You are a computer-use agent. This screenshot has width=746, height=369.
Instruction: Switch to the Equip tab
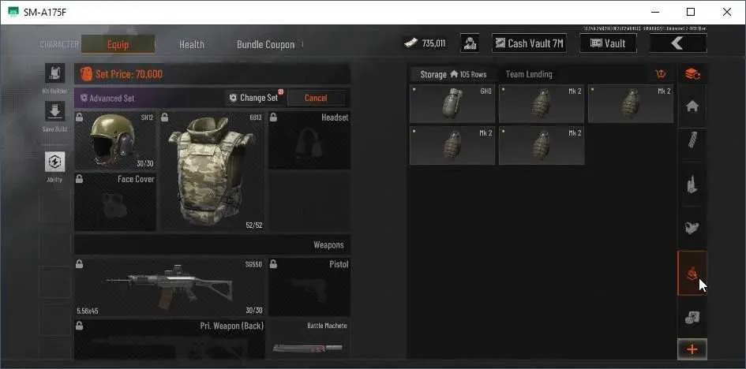point(118,44)
